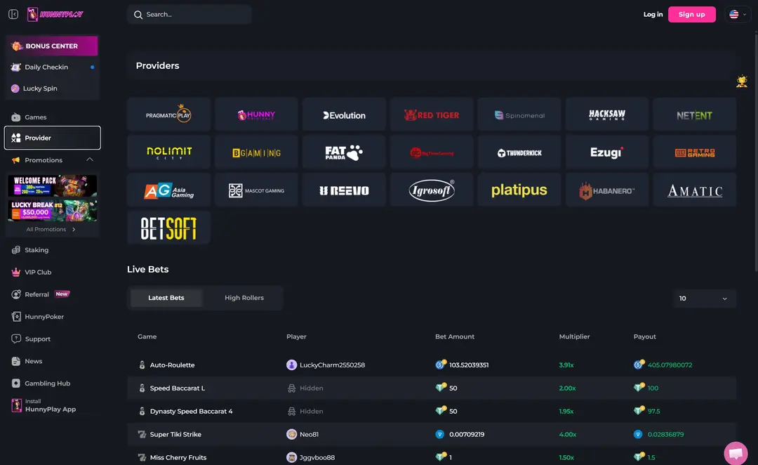This screenshot has height=465, width=758.
Task: Select the BGaming provider
Action: pos(256,152)
